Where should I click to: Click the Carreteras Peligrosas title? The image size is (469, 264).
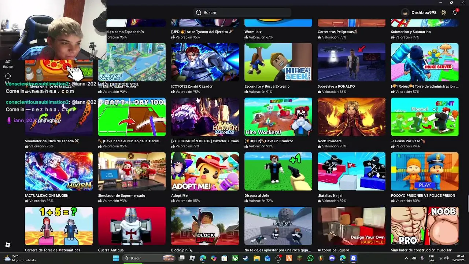click(x=337, y=32)
